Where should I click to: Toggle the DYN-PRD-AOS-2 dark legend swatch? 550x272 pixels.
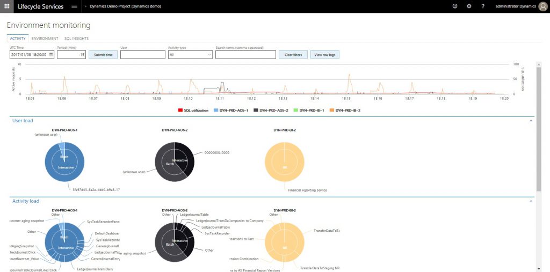click(256, 110)
